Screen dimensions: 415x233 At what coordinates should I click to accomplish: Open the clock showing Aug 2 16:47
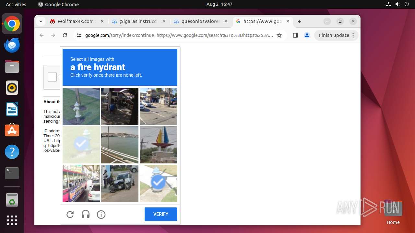pos(219,4)
